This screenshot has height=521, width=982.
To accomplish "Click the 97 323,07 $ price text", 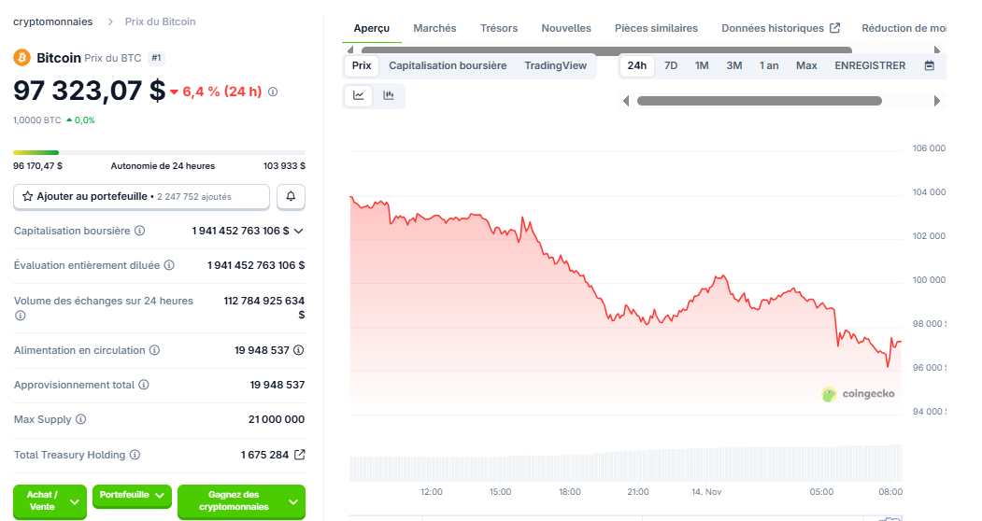I will tap(89, 91).
